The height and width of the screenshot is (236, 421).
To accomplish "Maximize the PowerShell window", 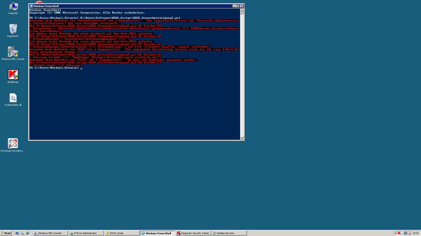I will pyautogui.click(x=238, y=6).
